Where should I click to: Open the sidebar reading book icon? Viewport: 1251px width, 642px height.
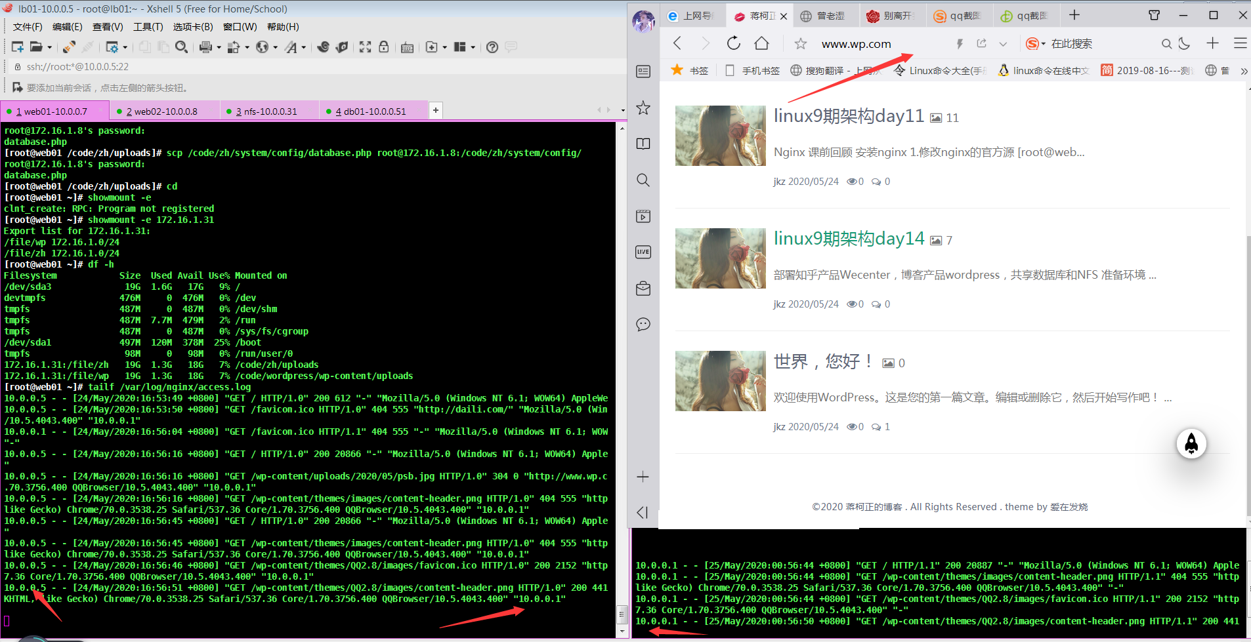tap(643, 144)
